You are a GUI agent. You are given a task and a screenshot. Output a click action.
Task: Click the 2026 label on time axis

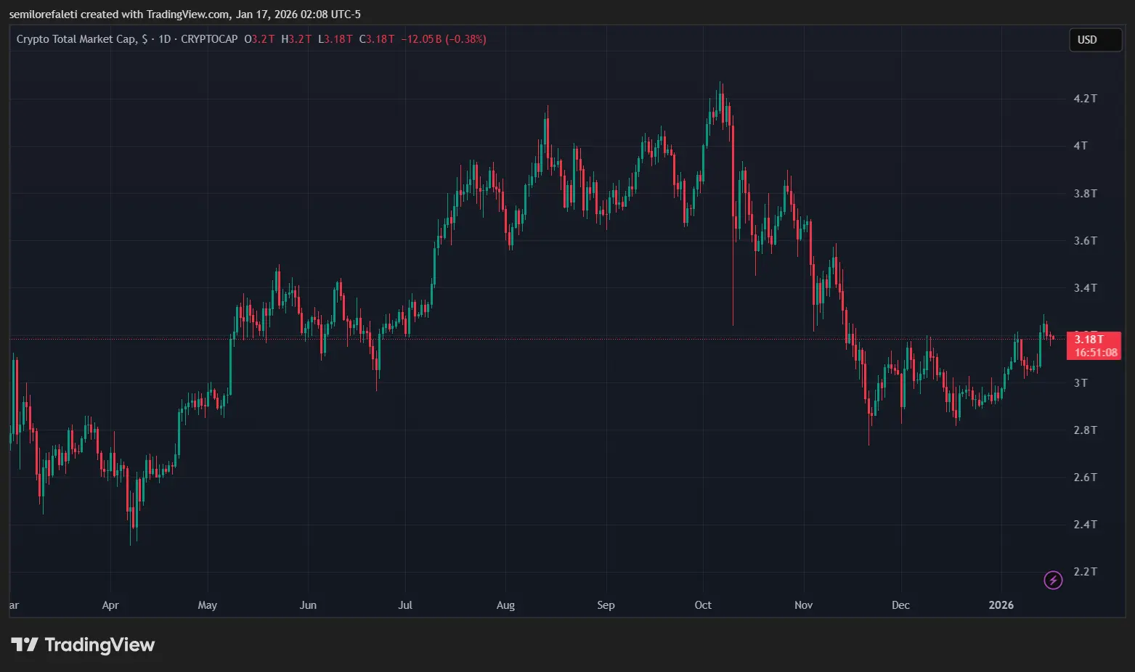pyautogui.click(x=1001, y=605)
